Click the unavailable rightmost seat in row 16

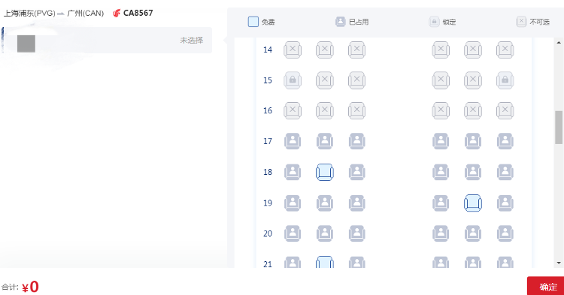pyautogui.click(x=505, y=110)
